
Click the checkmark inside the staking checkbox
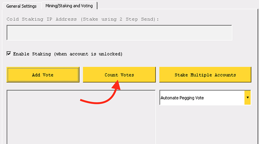[x=9, y=54]
